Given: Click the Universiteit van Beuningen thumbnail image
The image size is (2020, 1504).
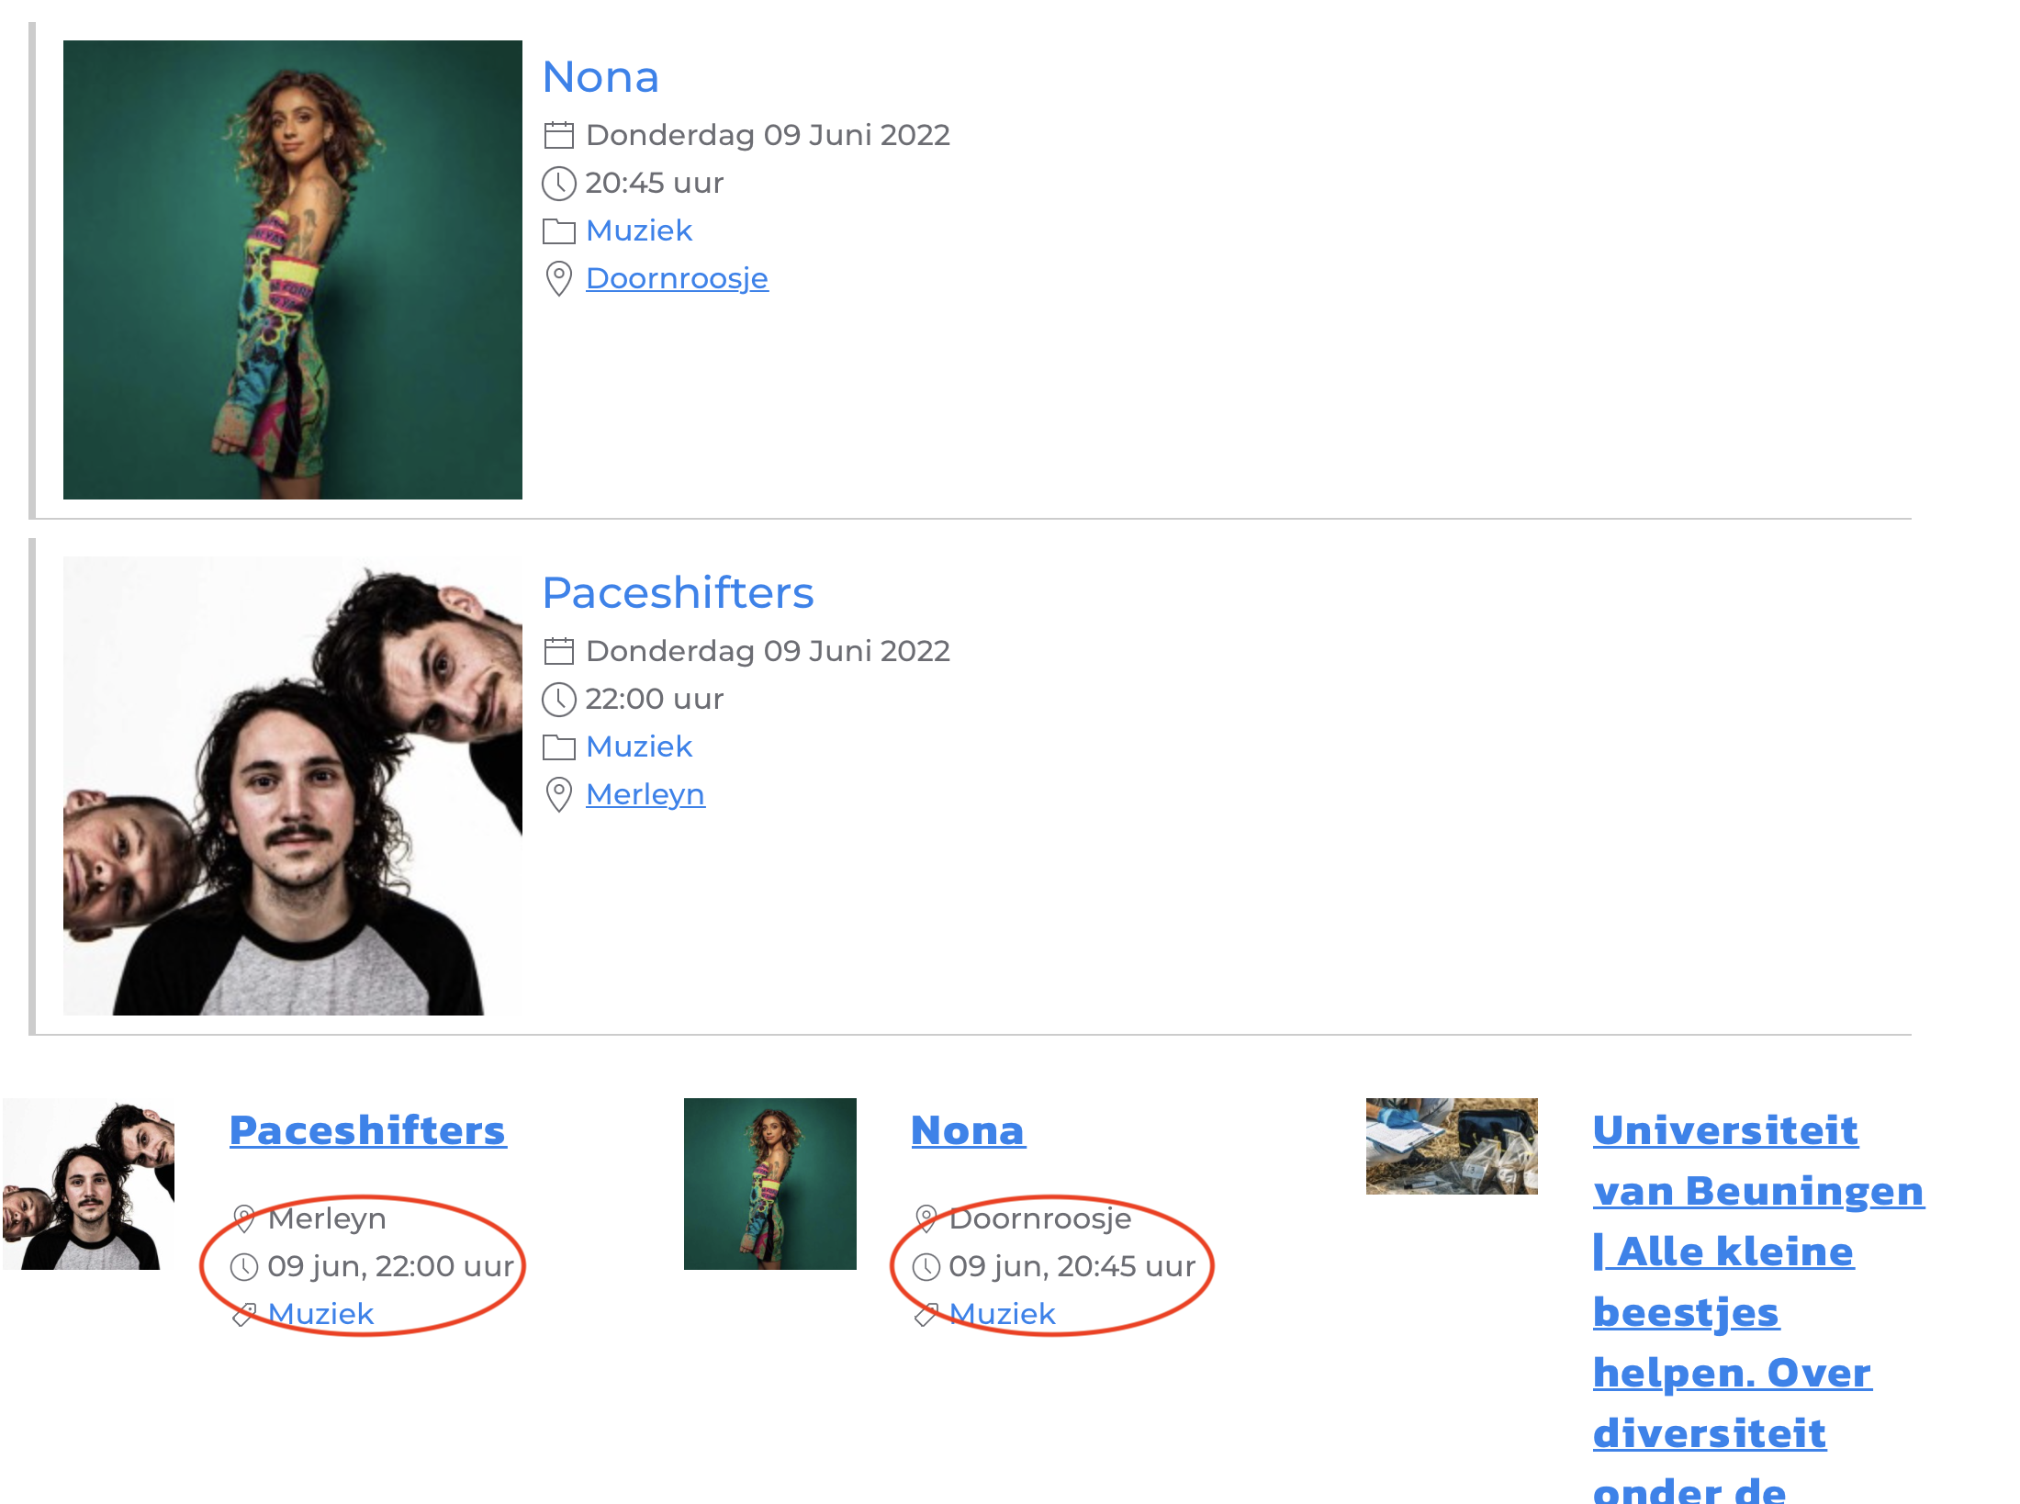Looking at the screenshot, I should point(1452,1146).
